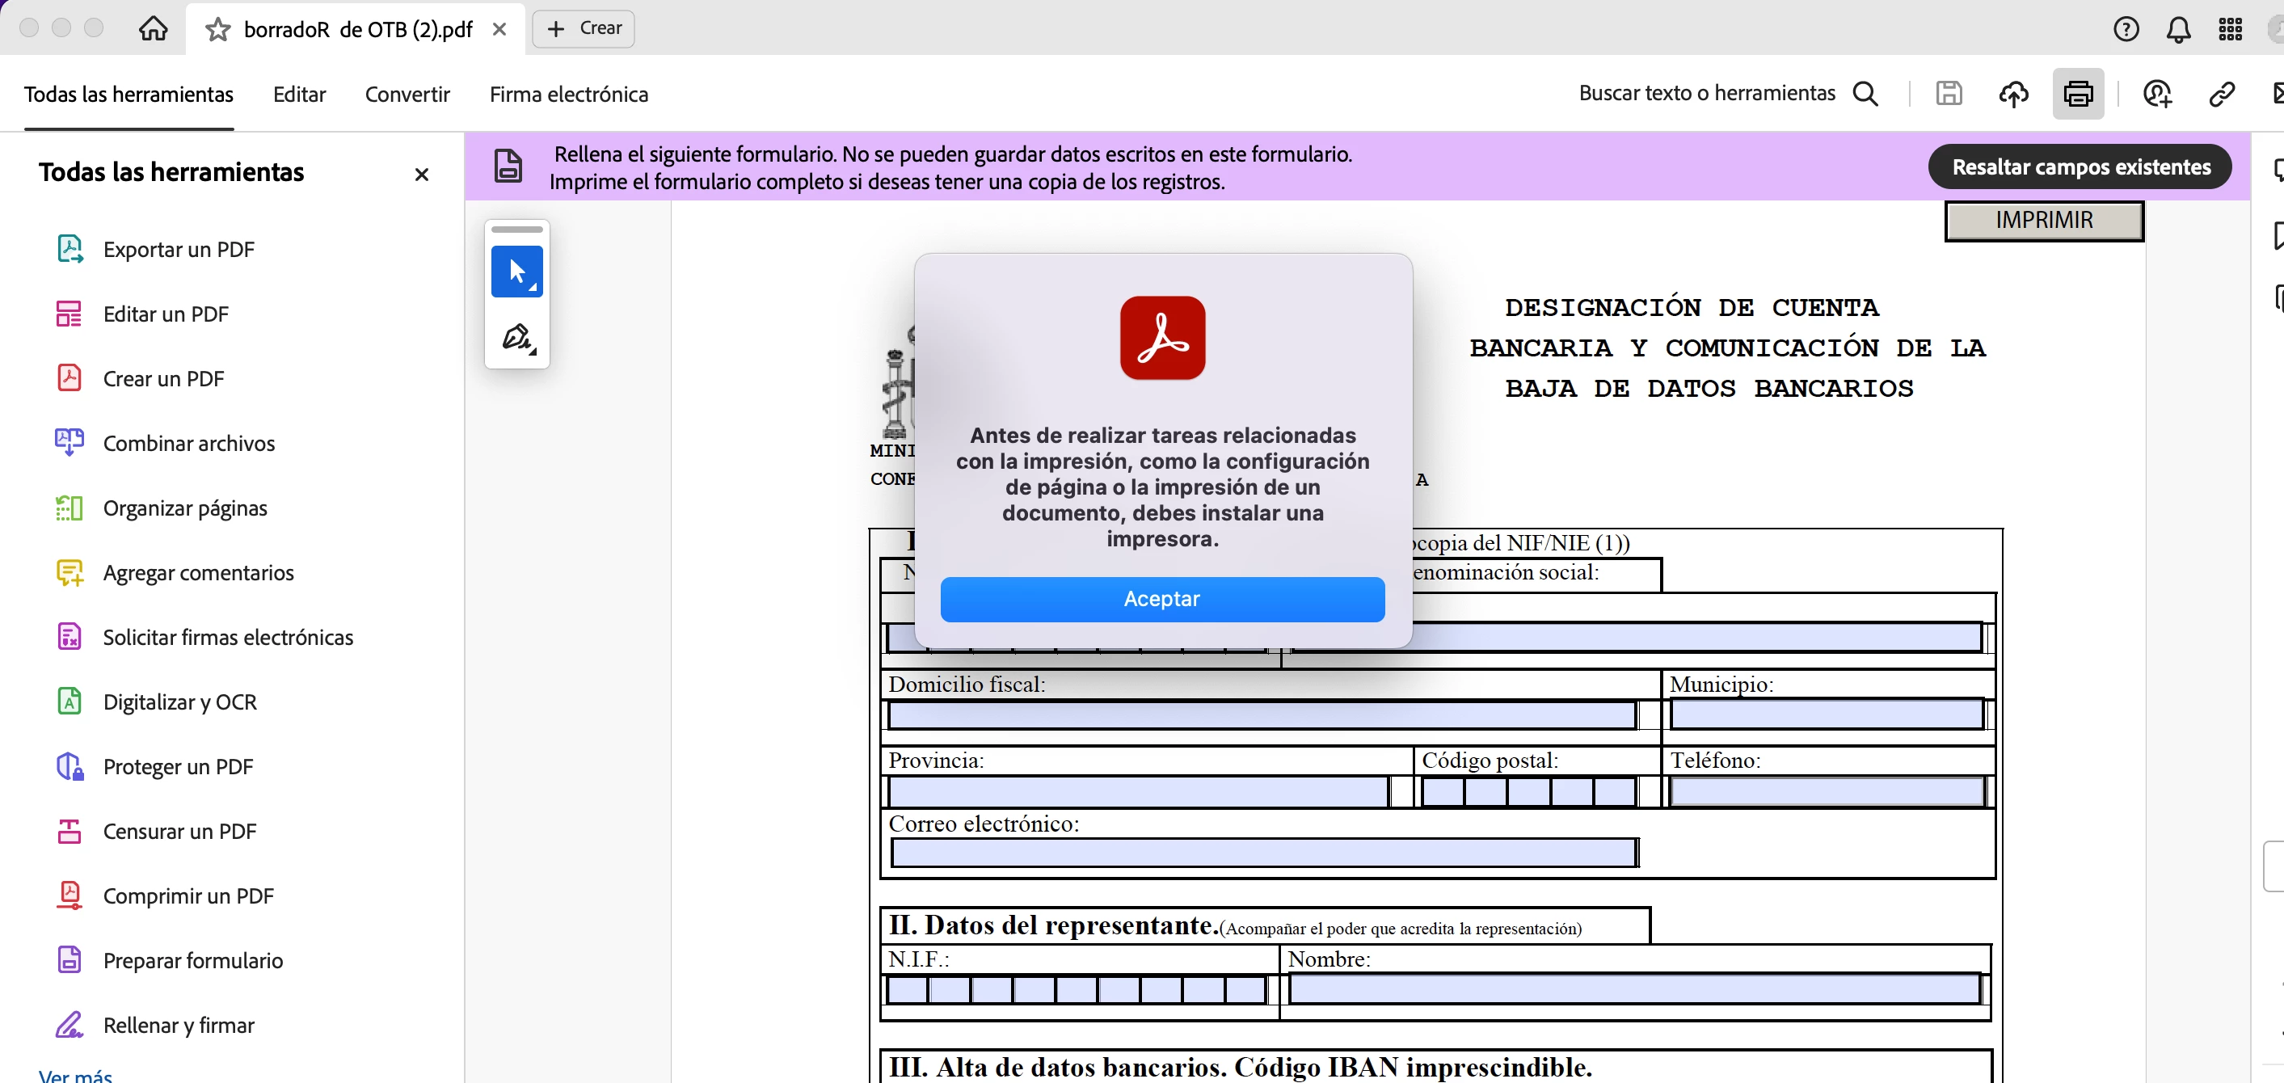
Task: Click the search magnifier icon
Action: tap(1865, 93)
